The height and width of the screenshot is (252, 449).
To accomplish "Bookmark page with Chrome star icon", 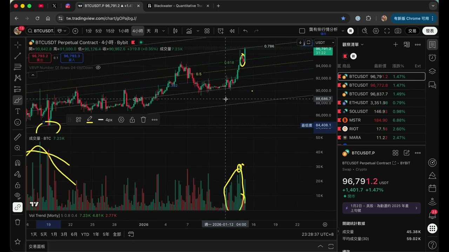I will coord(343,18).
